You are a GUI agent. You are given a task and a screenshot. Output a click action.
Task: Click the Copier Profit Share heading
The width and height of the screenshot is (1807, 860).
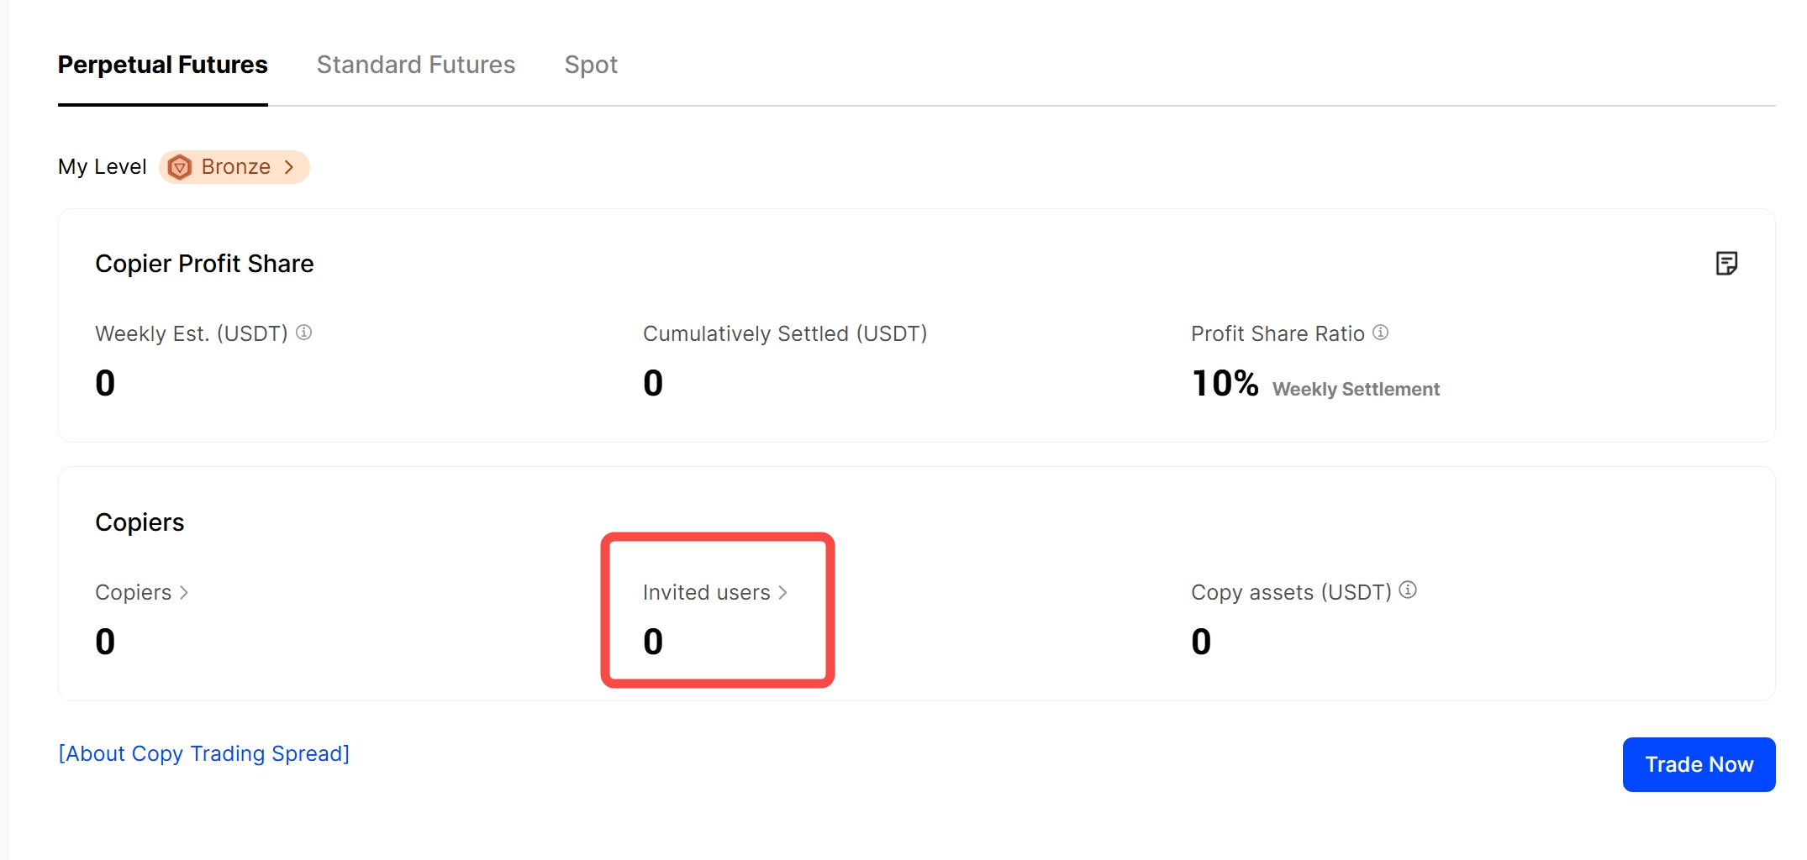pos(204,264)
